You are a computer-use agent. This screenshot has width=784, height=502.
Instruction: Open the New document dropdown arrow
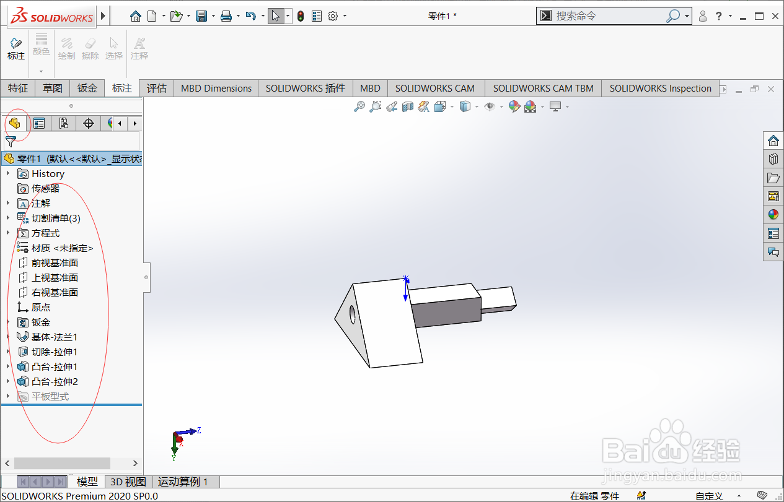(164, 16)
